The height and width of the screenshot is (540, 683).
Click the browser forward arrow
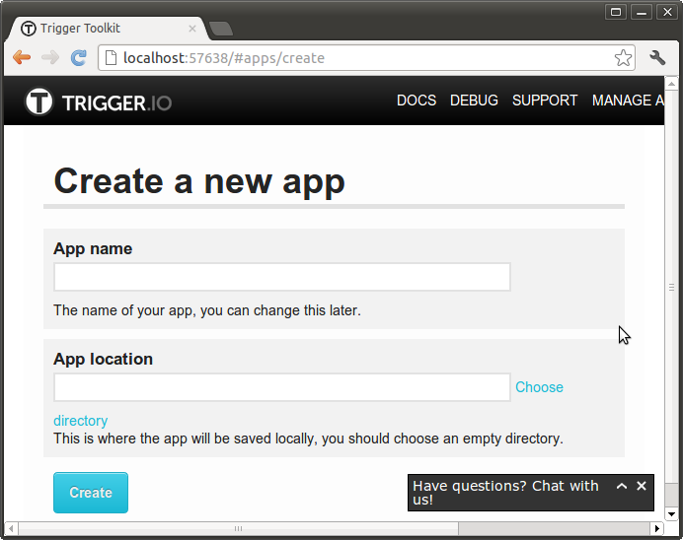click(50, 57)
